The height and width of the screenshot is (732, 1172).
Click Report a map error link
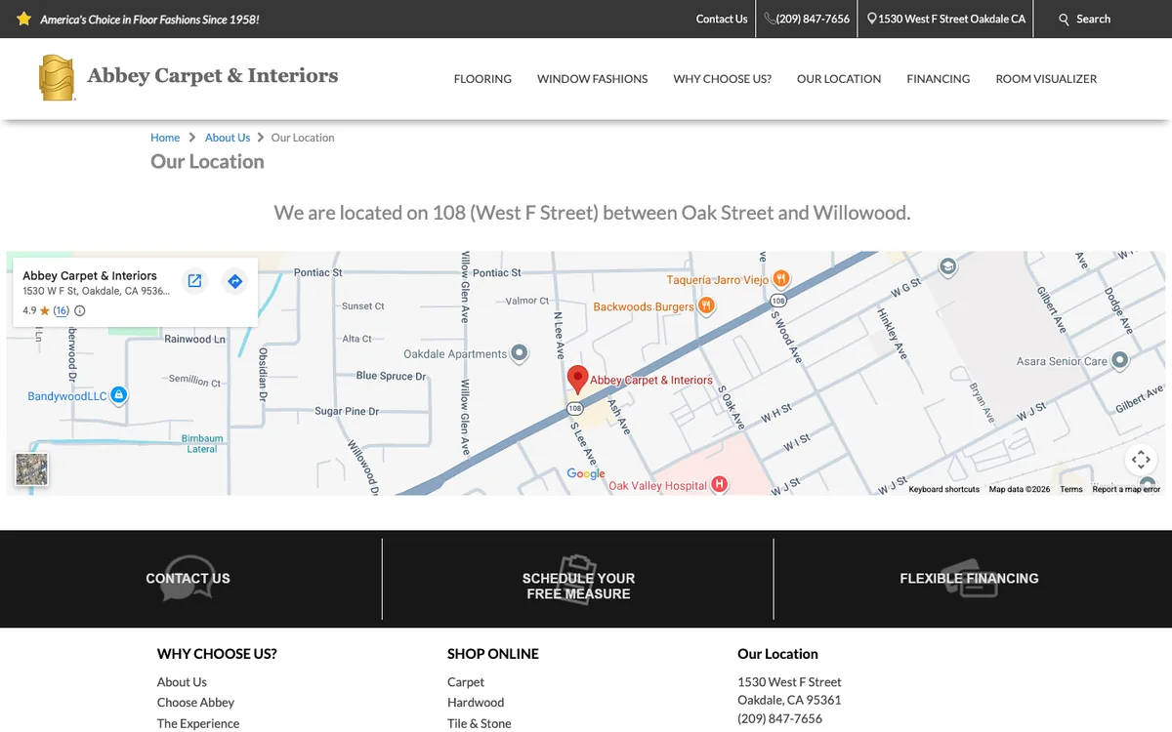click(x=1126, y=489)
